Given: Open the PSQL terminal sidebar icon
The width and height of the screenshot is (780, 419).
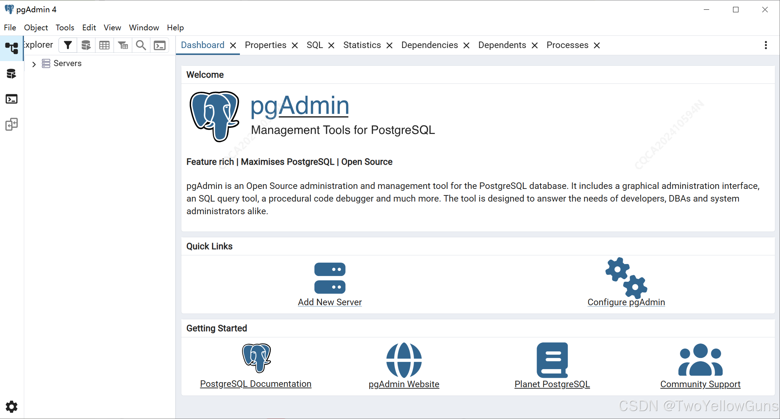Looking at the screenshot, I should click(x=12, y=99).
